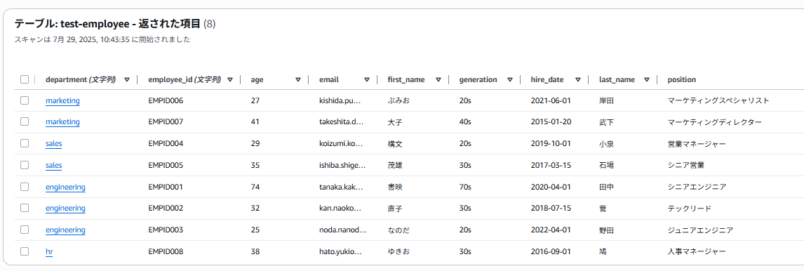Click the department column header label

point(81,79)
